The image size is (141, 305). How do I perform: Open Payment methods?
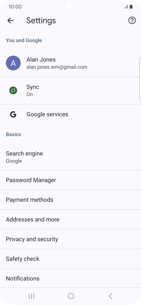click(x=70, y=200)
